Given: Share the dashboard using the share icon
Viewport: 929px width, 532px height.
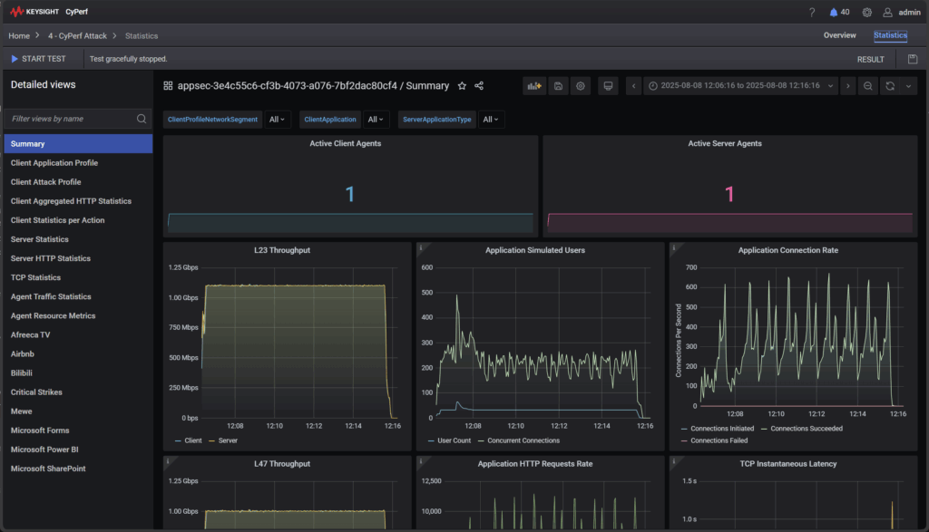Looking at the screenshot, I should (x=479, y=86).
